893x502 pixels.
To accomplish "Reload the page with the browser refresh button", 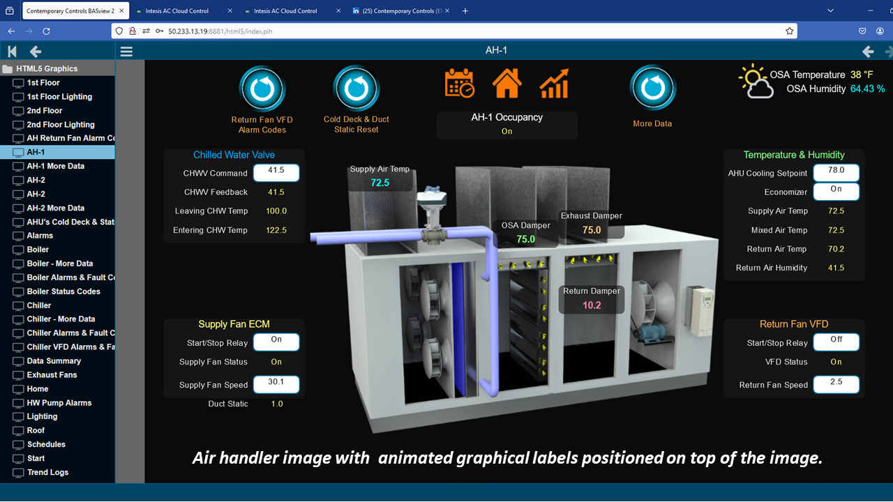I will pos(47,31).
